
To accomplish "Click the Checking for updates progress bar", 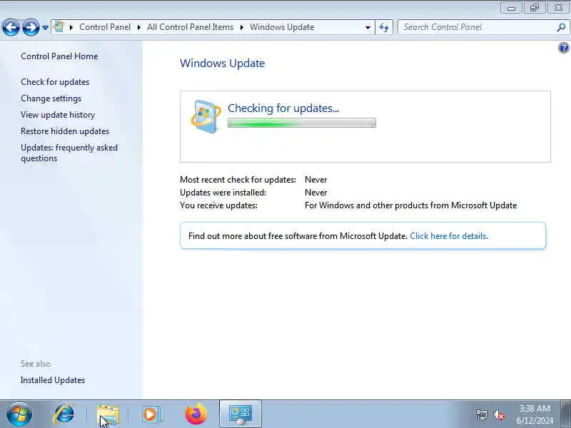I will click(302, 123).
